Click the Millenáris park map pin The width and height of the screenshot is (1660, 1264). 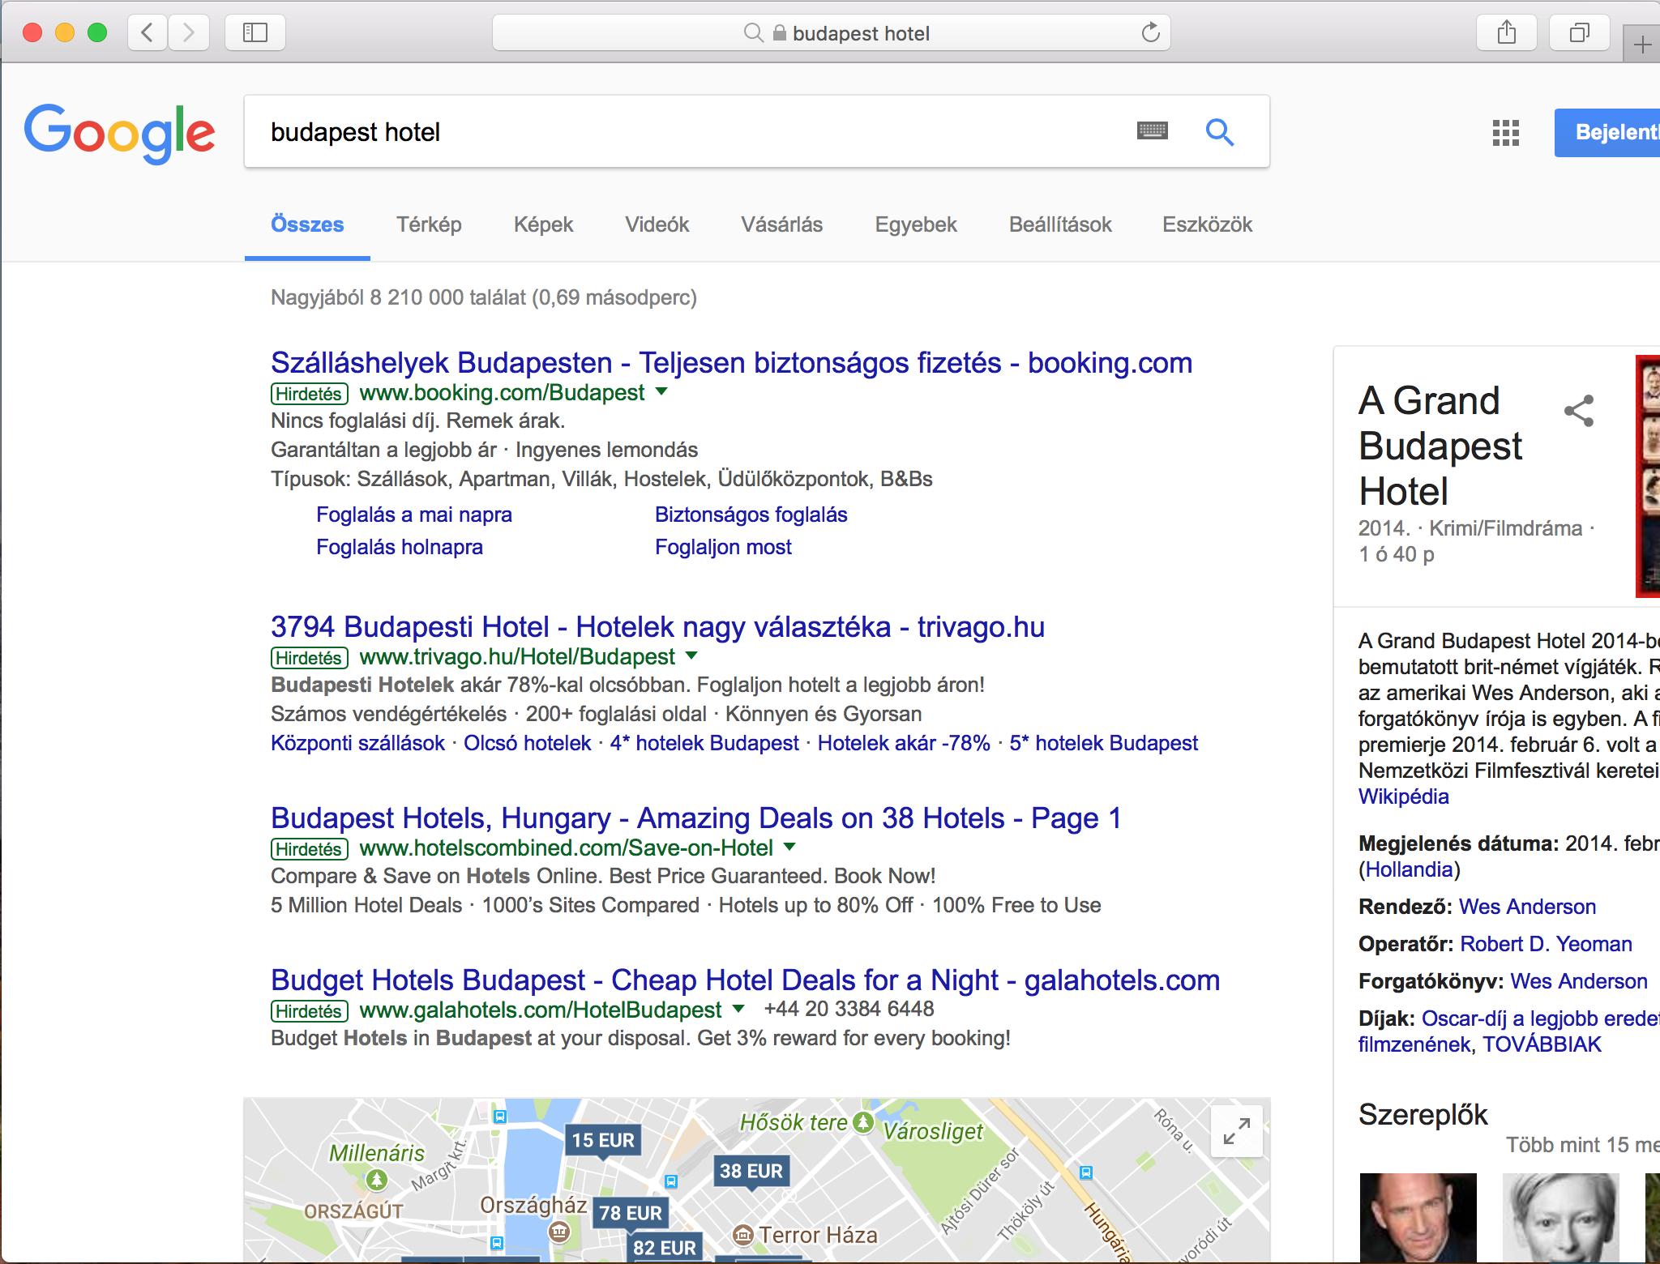pos(376,1180)
